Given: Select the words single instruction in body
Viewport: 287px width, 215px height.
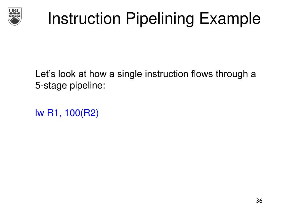Looking at the screenshot, I should coord(153,74).
